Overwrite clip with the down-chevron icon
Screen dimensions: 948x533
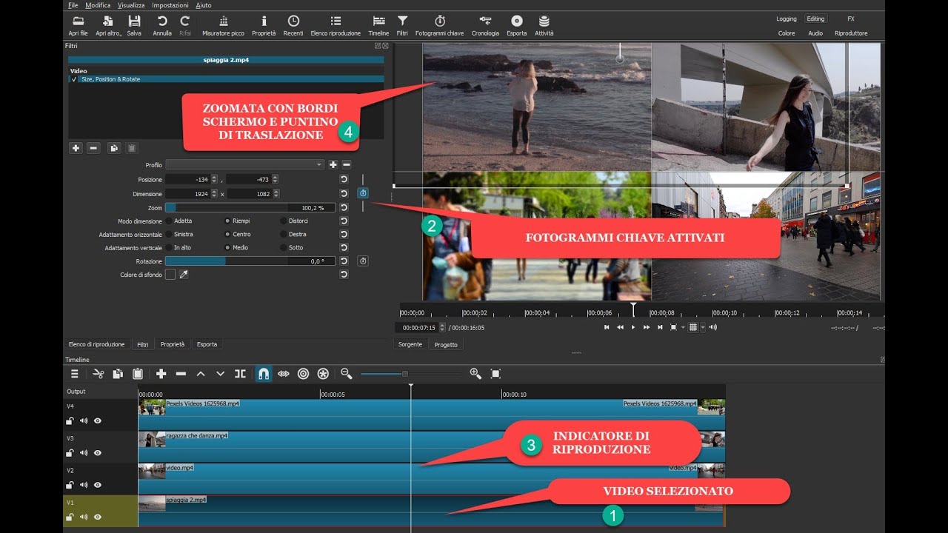[x=220, y=374]
